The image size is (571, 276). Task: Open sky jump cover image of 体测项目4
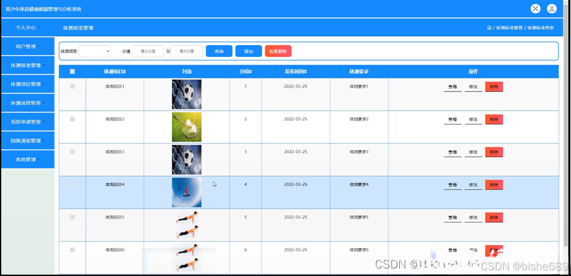click(186, 192)
